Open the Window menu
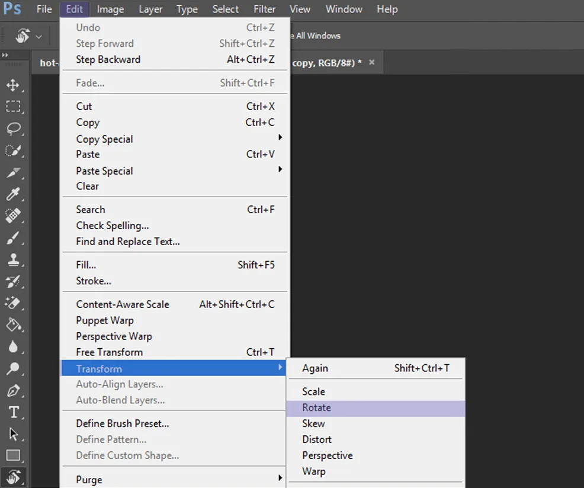 click(x=344, y=9)
